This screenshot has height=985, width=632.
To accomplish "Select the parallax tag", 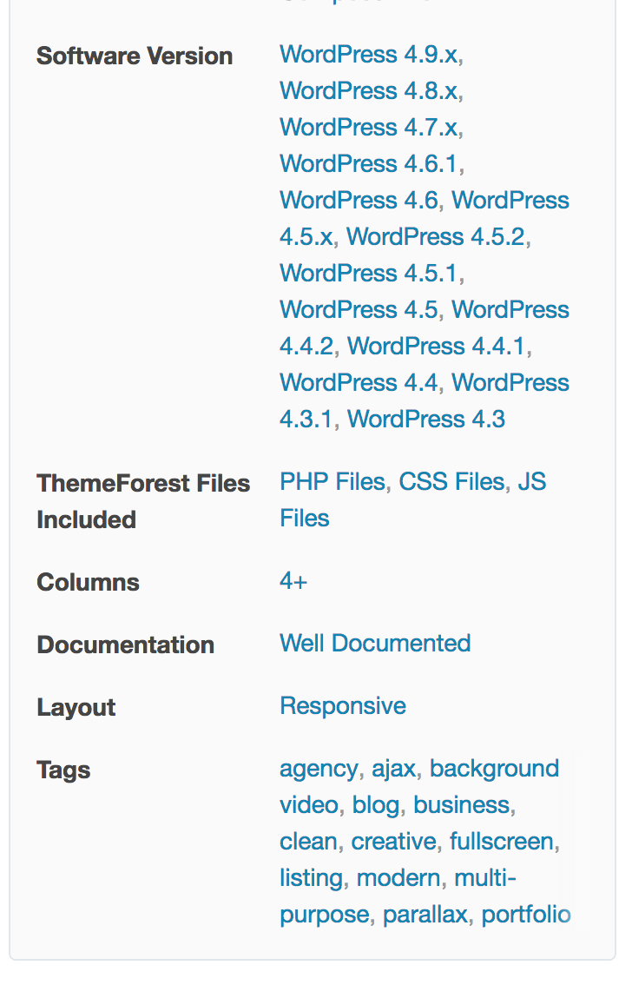I will [x=425, y=916].
